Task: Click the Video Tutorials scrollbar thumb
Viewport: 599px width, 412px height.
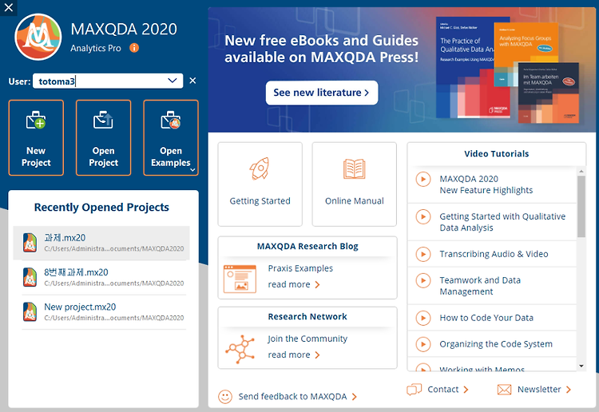Action: coord(581,207)
